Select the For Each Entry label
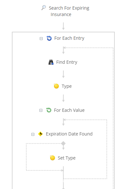The width and height of the screenshot is (126, 189). 69,38
